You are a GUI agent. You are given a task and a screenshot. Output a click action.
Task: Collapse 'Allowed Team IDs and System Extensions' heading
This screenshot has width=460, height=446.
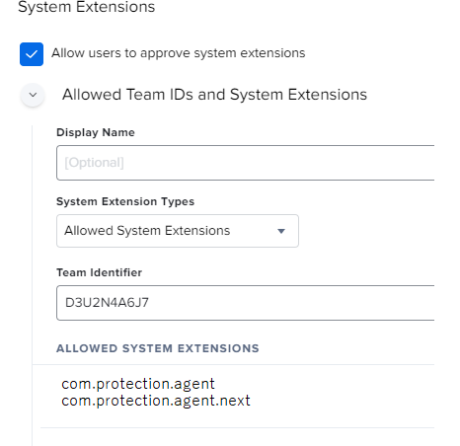coord(214,95)
